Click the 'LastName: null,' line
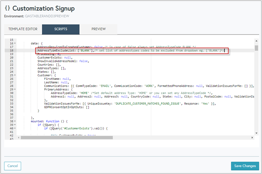Image resolution: width=262 pixels, height=174 pixels. click(x=56, y=82)
